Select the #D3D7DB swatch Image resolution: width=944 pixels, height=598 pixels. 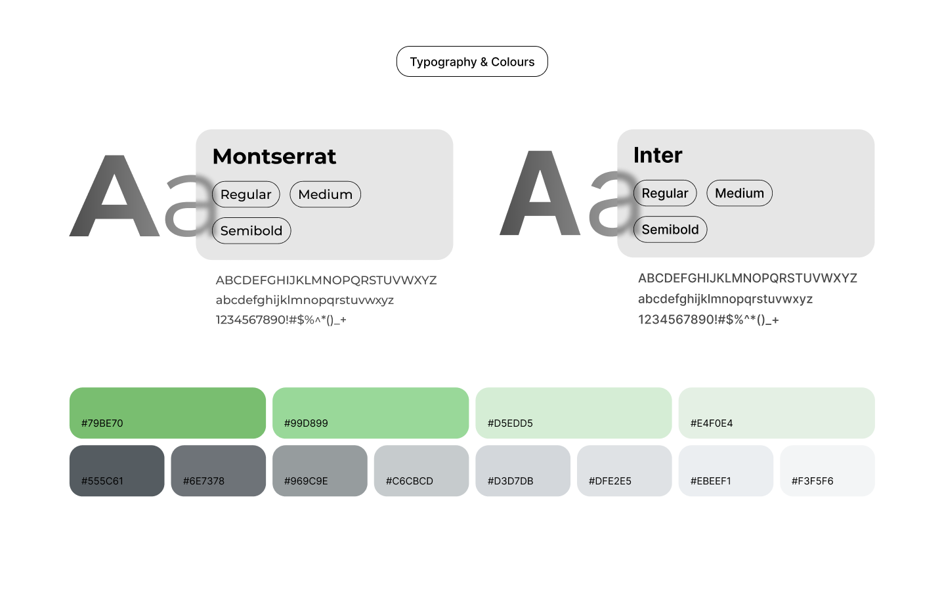point(523,470)
